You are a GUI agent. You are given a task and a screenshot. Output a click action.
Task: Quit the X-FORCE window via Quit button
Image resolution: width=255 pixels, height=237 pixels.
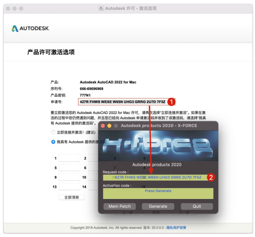pos(197,207)
